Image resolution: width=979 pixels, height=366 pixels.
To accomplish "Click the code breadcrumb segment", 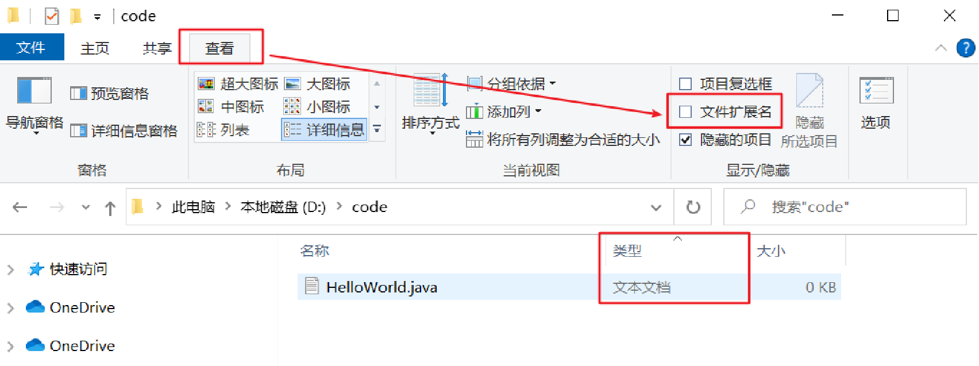I will 369,207.
